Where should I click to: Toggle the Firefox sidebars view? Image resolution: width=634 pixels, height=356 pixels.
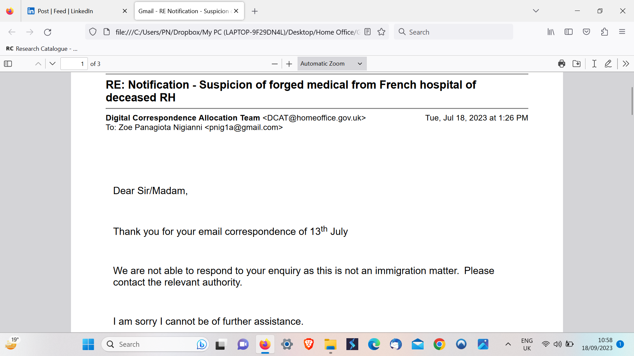point(569,32)
